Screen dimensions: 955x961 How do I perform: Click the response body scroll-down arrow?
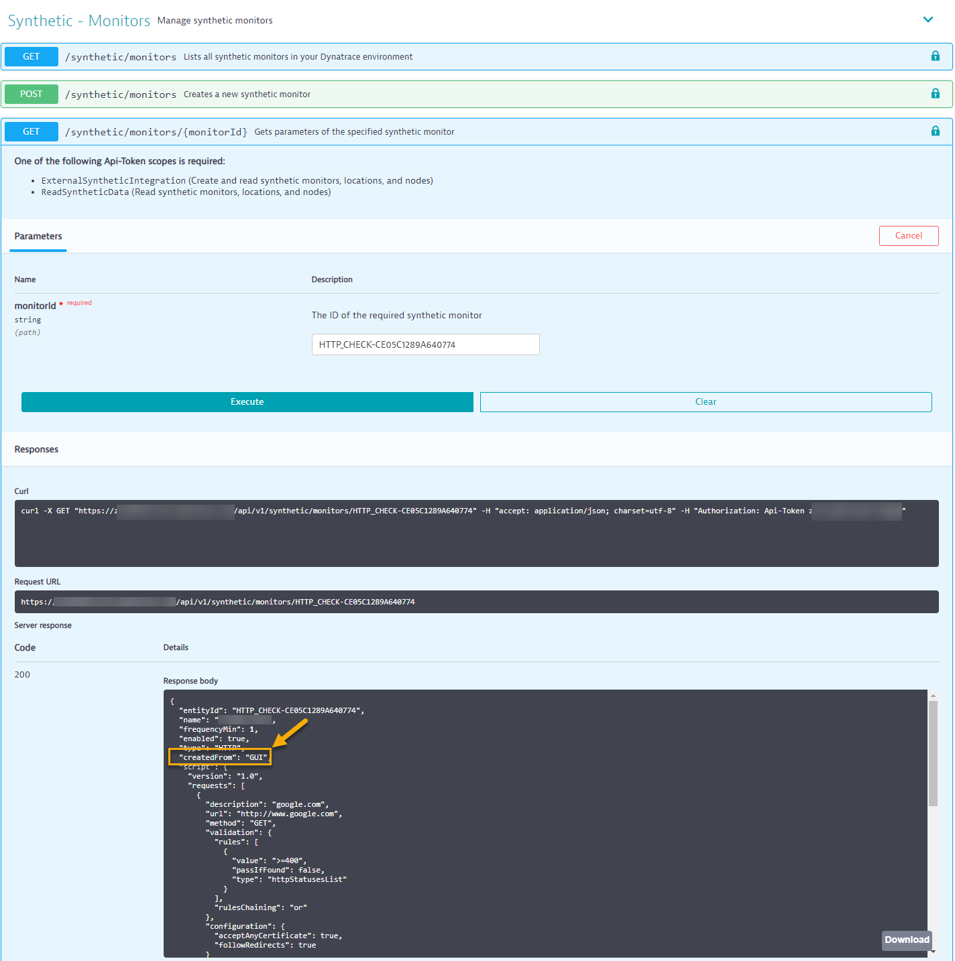pyautogui.click(x=933, y=952)
